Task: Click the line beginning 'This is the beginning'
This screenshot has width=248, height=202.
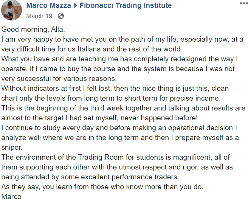Action: tap(123, 108)
